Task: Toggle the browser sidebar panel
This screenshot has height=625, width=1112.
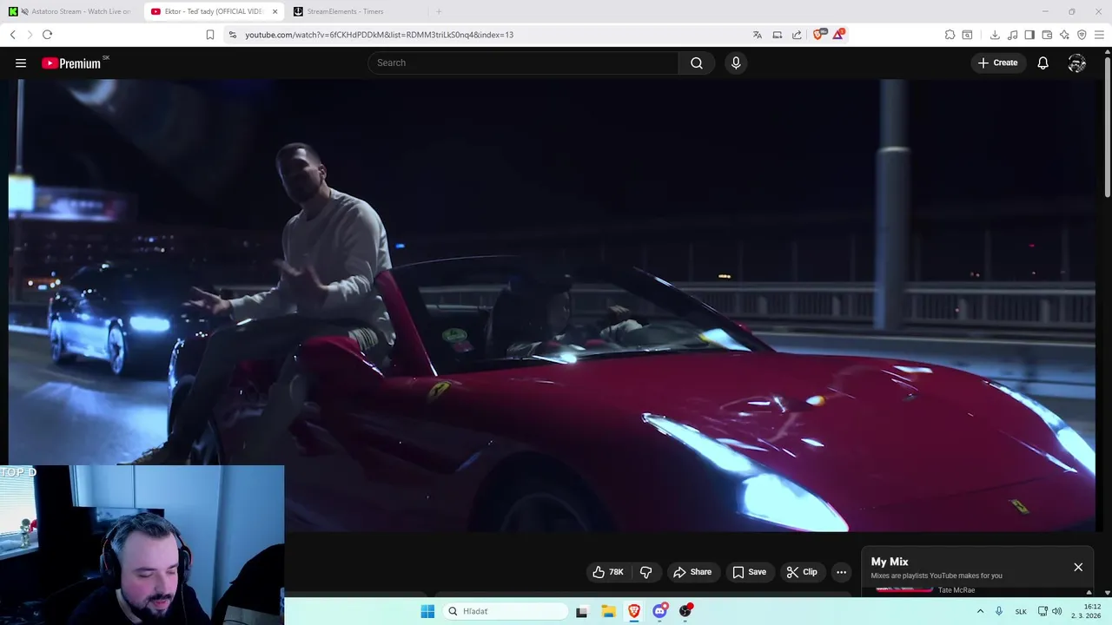Action: pyautogui.click(x=1029, y=35)
